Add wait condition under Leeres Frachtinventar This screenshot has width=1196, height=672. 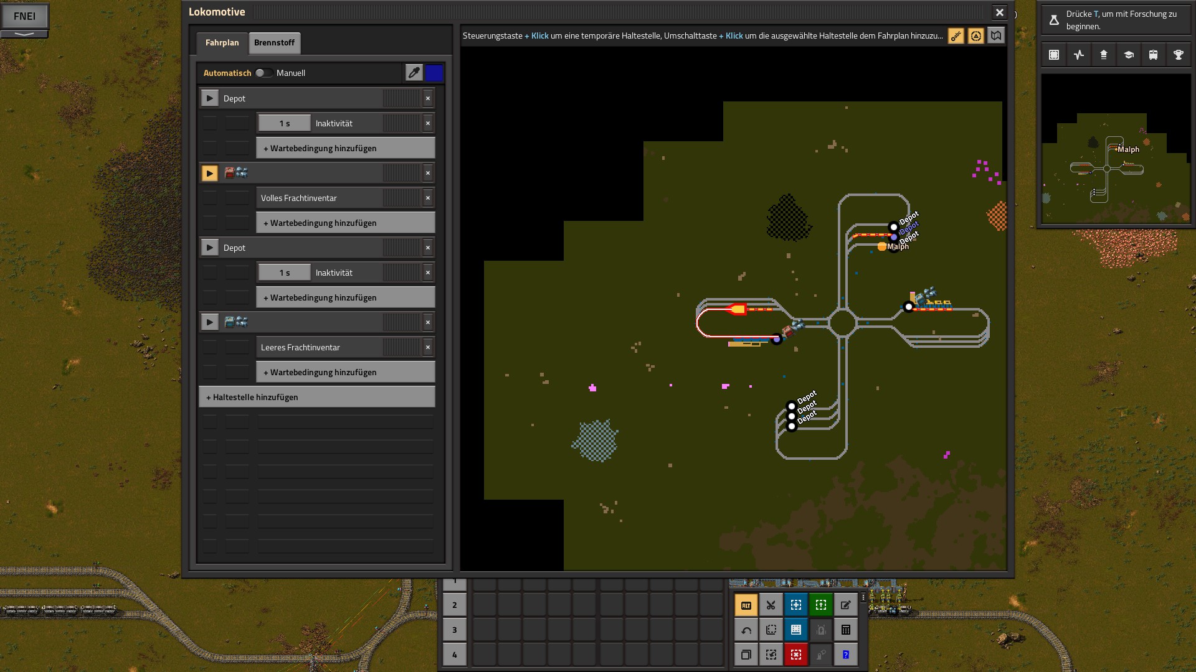345,372
